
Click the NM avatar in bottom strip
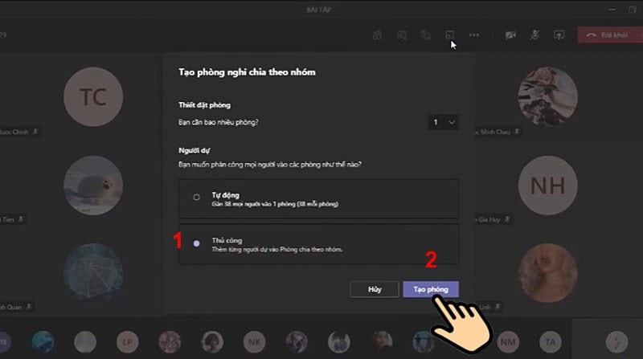click(x=508, y=342)
